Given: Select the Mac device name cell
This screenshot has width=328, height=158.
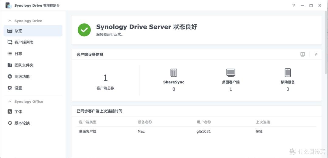Looking at the screenshot, I should [141, 132].
